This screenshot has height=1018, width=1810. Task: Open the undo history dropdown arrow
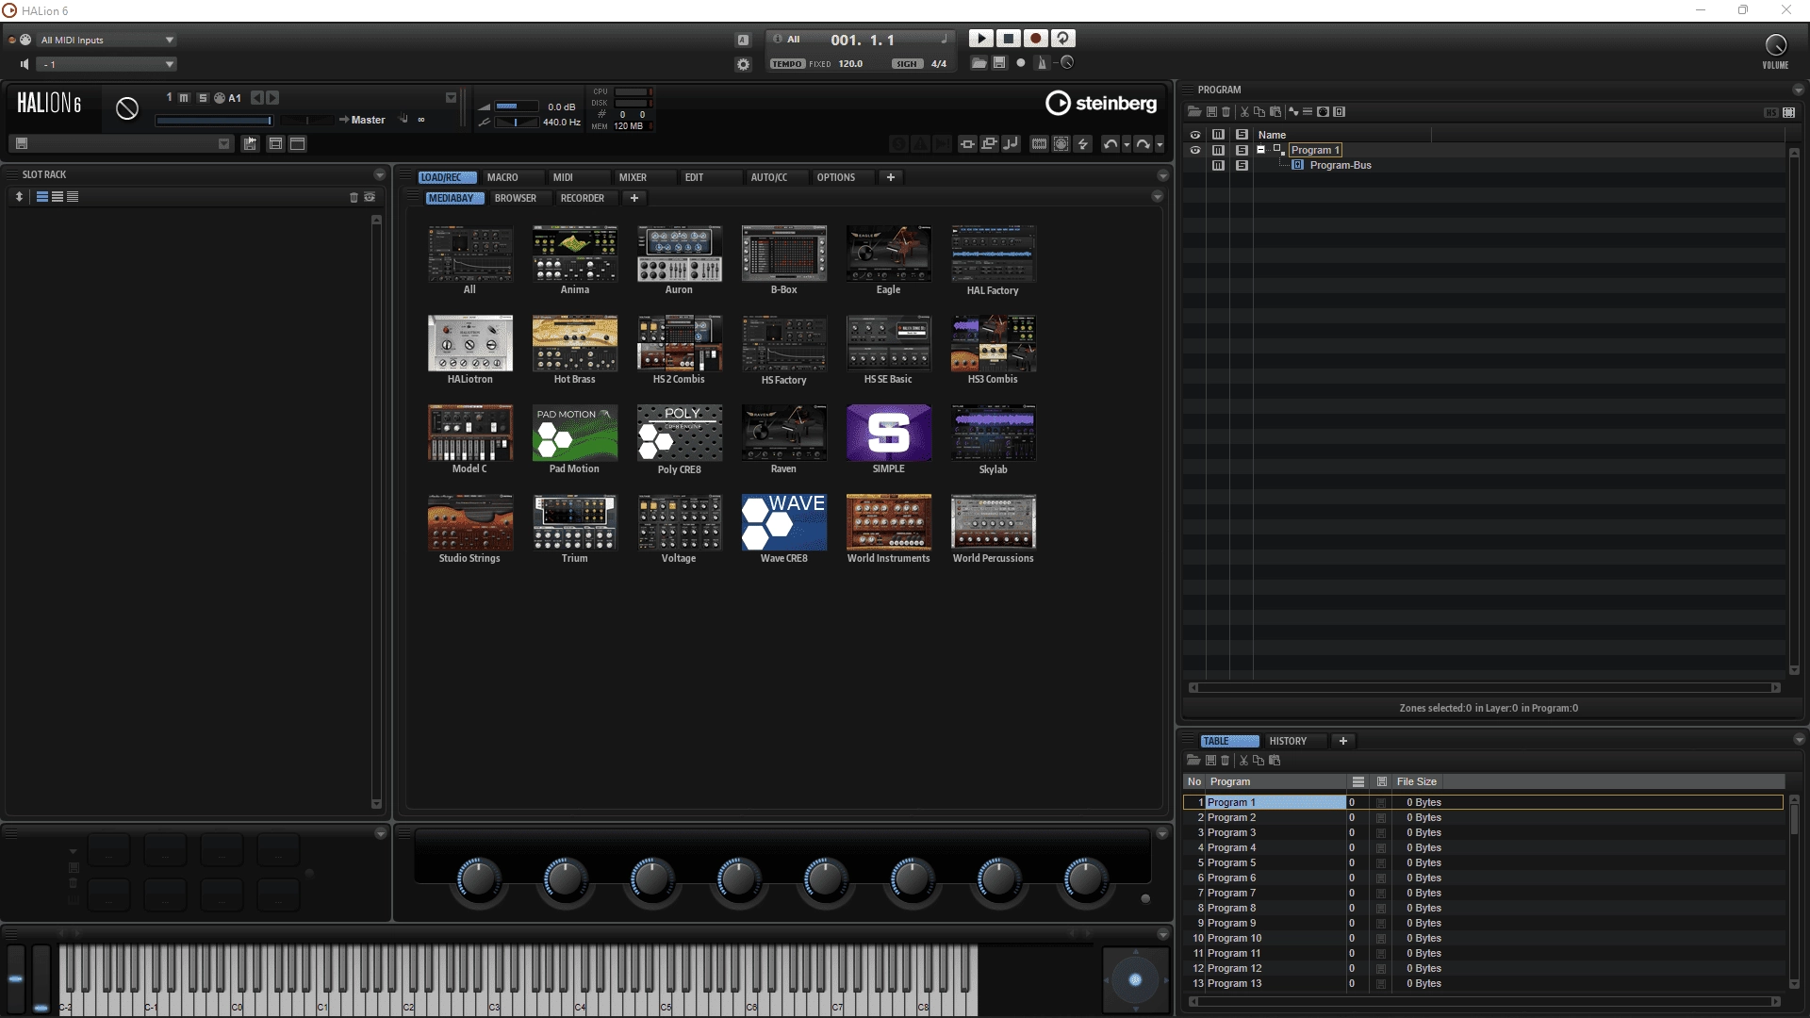pos(1127,145)
